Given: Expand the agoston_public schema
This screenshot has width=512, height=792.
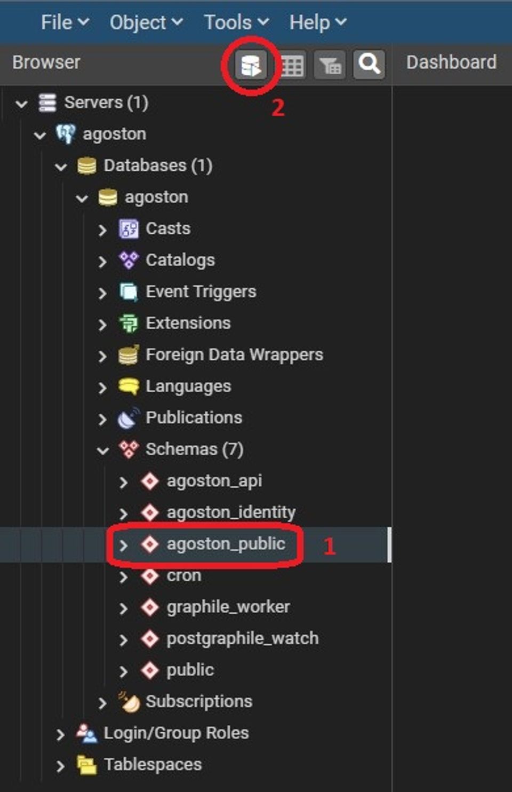Looking at the screenshot, I should click(x=123, y=545).
